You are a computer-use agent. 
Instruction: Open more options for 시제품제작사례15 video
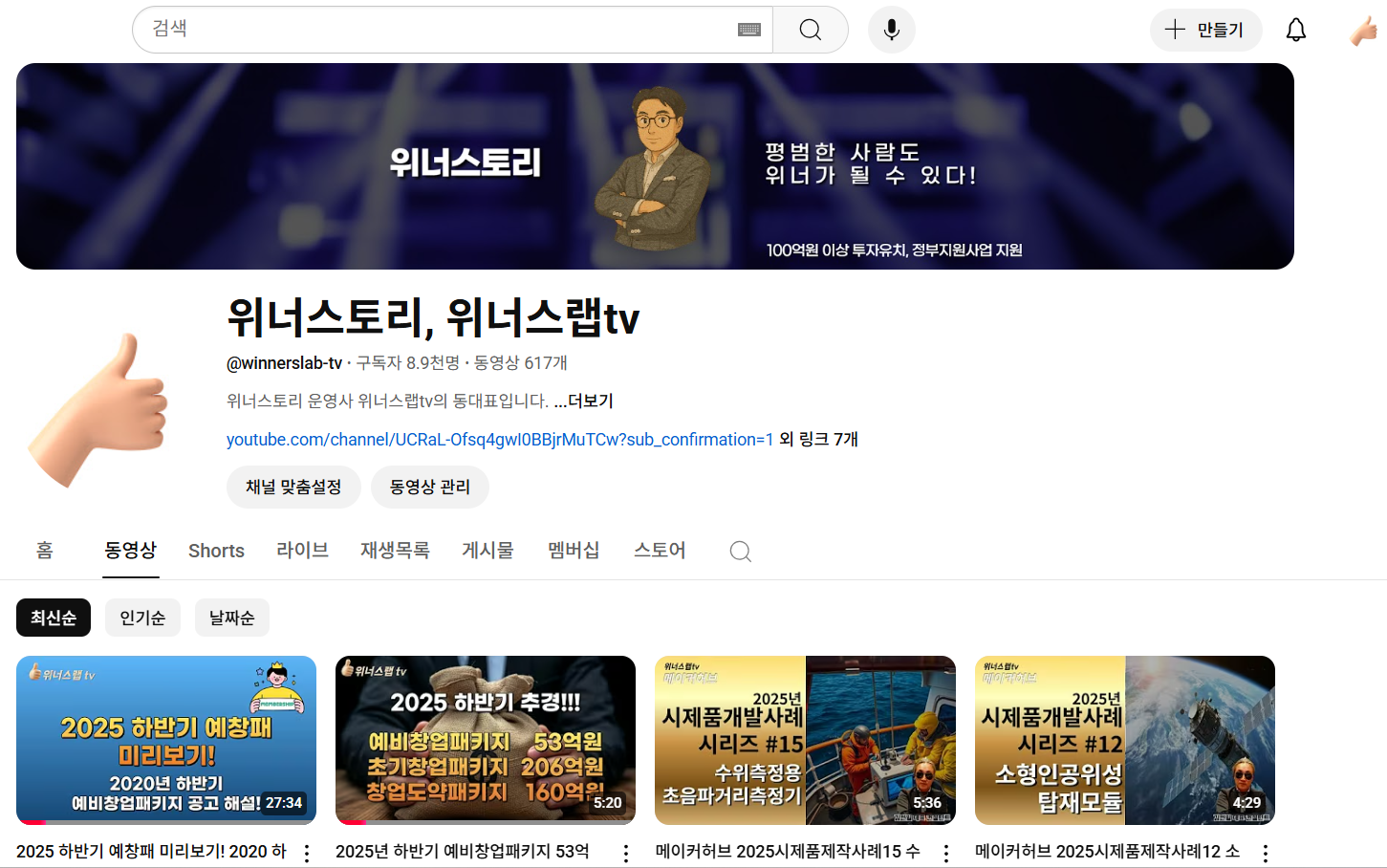tap(946, 853)
